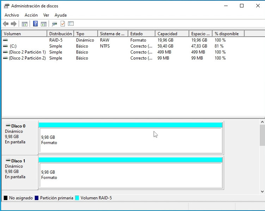Click the Forward arrow in toolbar
The height and width of the screenshot is (211, 265).
(x=14, y=24)
